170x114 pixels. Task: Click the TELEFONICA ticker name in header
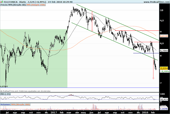(x=10, y=2)
